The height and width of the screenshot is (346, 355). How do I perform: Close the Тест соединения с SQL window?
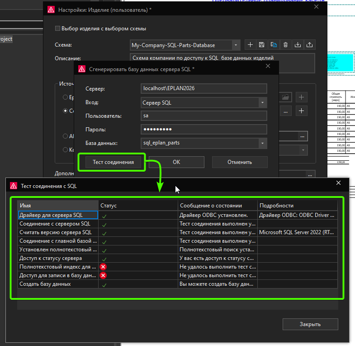coord(338,183)
